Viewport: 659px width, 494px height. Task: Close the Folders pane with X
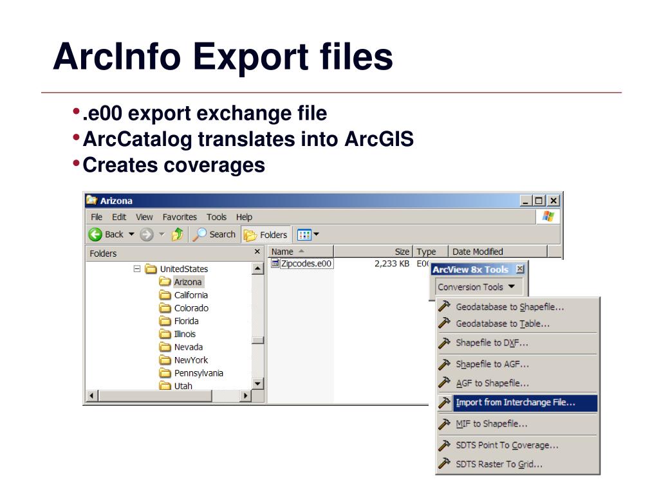(x=257, y=252)
